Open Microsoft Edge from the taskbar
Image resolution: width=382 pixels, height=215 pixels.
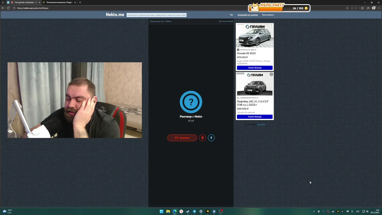(175, 211)
